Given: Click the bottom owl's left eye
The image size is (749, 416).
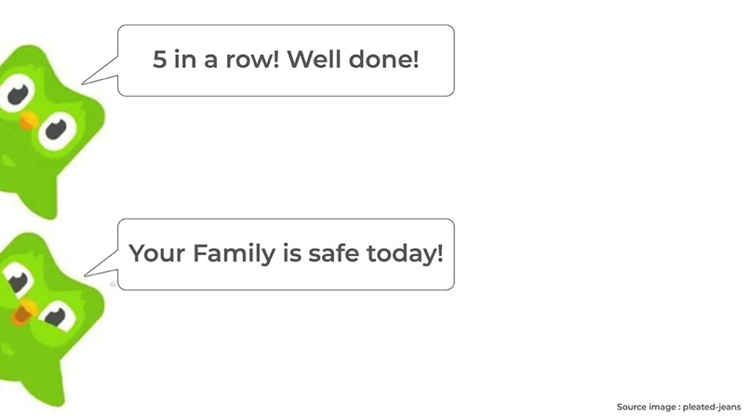Looking at the screenshot, I should (x=18, y=280).
